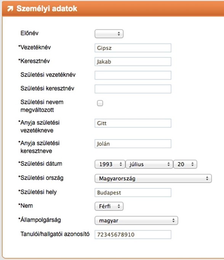
Task: Click the mother's first name field containing Jolán
Action: 133,144
